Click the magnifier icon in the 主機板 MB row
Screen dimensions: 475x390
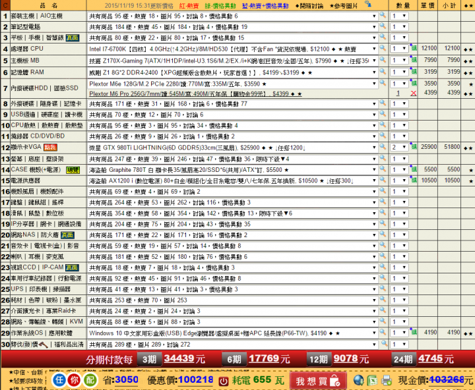point(383,59)
